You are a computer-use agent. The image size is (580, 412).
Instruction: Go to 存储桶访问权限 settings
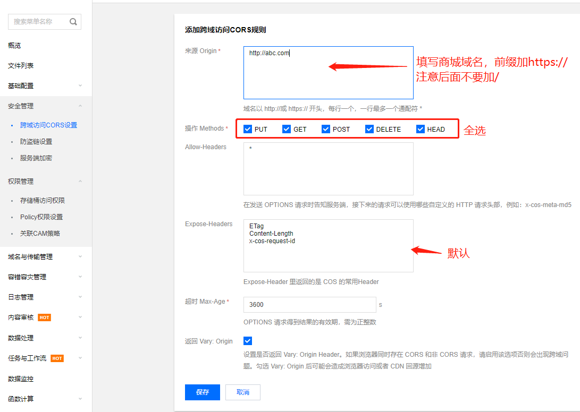[x=43, y=201]
